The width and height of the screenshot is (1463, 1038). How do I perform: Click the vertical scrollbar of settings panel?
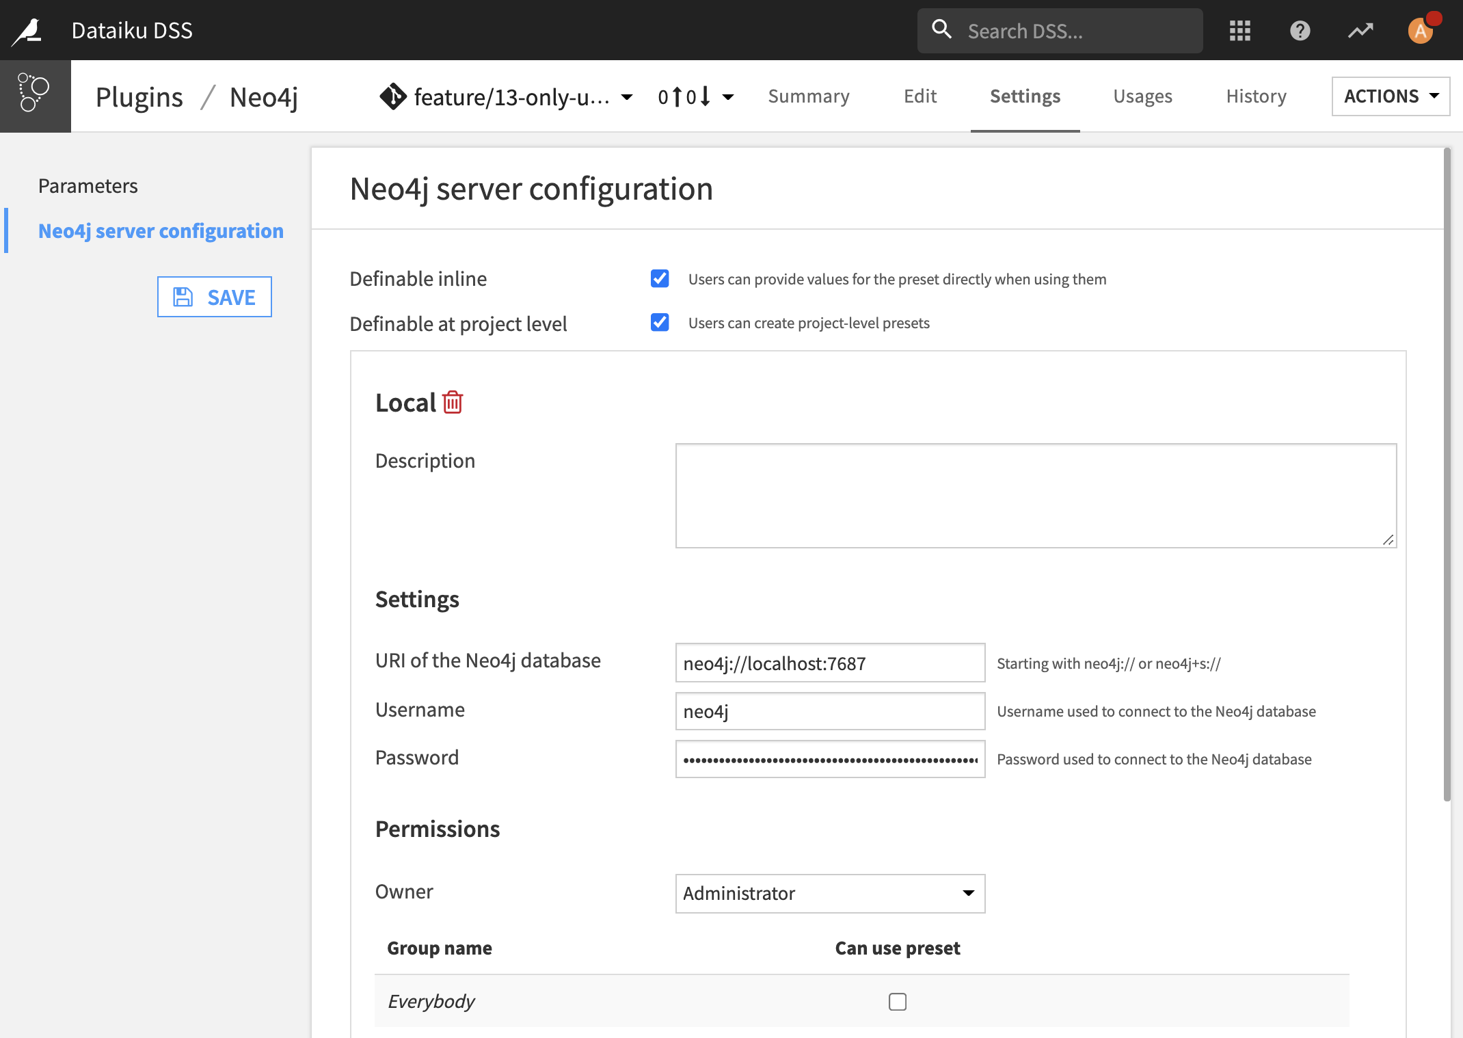(1447, 473)
